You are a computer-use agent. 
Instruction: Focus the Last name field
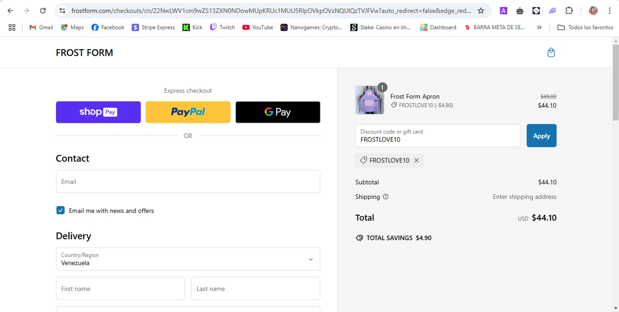[255, 288]
